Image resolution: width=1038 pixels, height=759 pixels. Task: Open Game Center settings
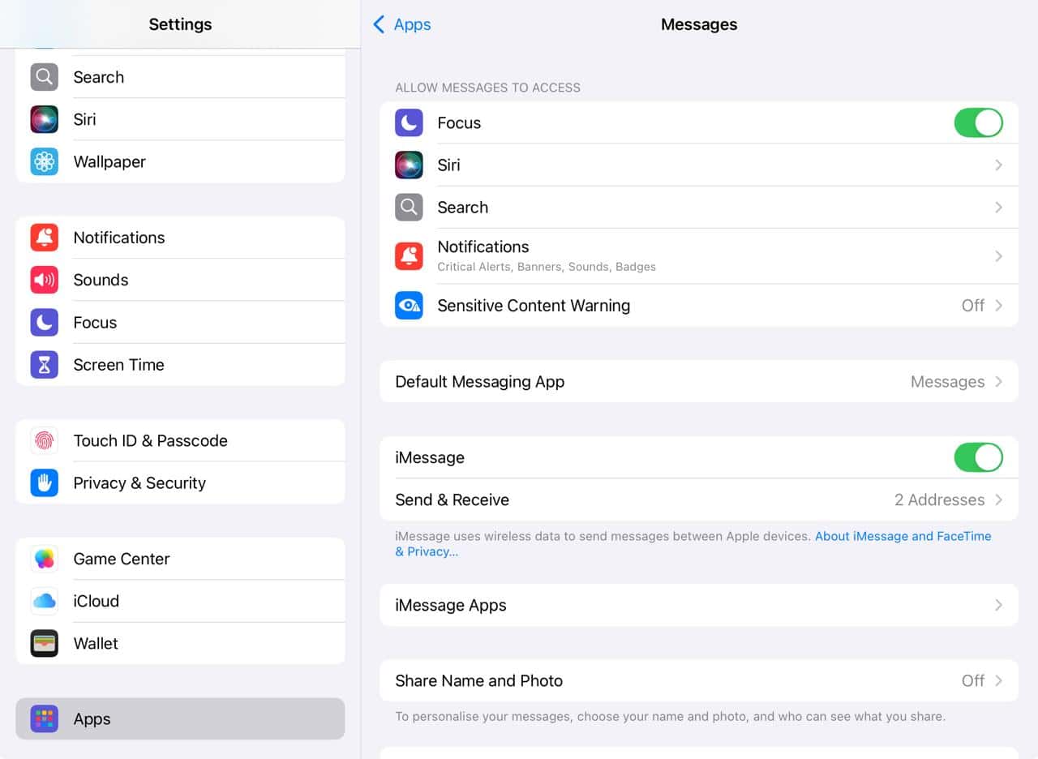coord(180,559)
